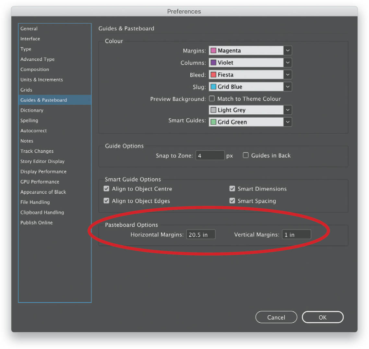The width and height of the screenshot is (369, 349).
Task: Select Units & Increments in the sidebar
Action: tap(42, 79)
